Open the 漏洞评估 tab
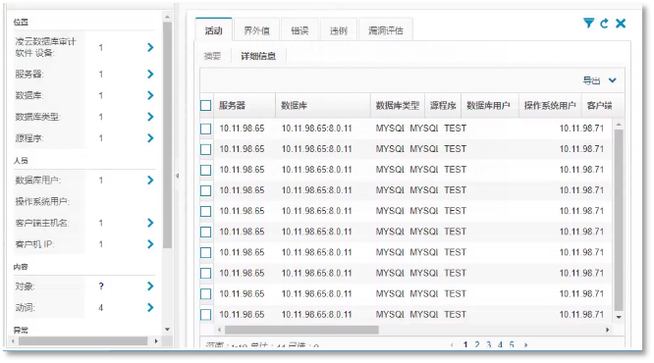 click(x=385, y=30)
